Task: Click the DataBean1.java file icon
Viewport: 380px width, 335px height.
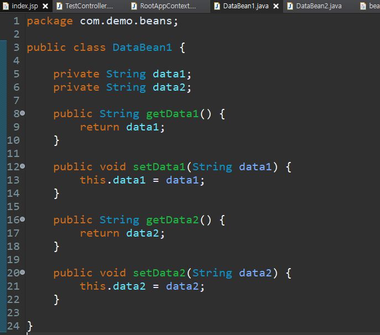Action: pyautogui.click(x=217, y=6)
